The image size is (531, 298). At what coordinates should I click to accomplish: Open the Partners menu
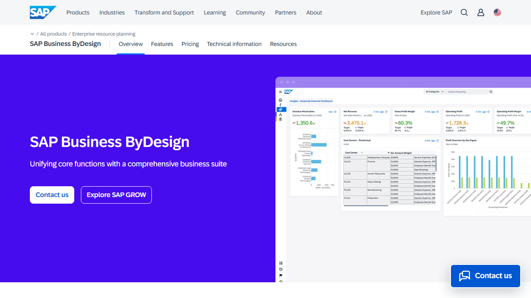(286, 12)
